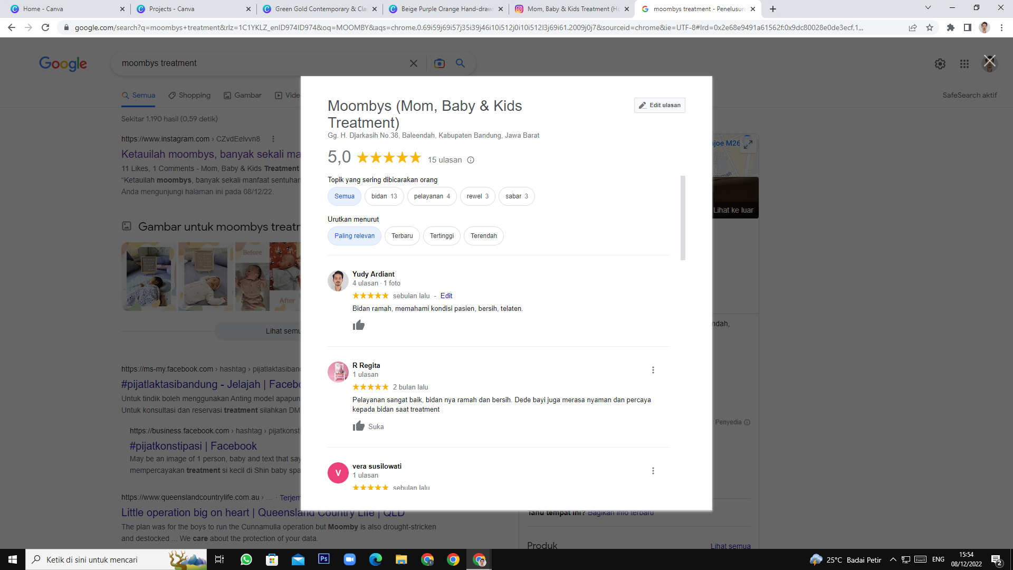Sort reviews by Tertinggi
Screen dimensions: 1013x570
click(441, 236)
